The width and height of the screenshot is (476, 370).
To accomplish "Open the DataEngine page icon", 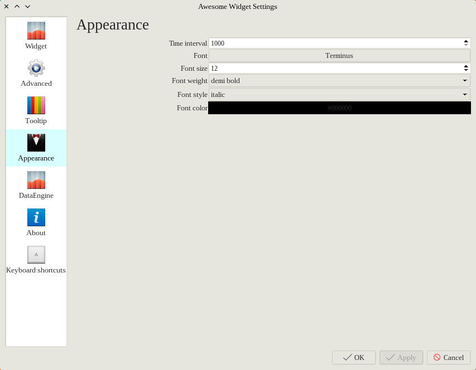I will tap(36, 180).
